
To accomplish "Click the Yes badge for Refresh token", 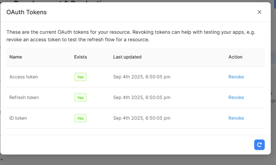I will 80,98.
